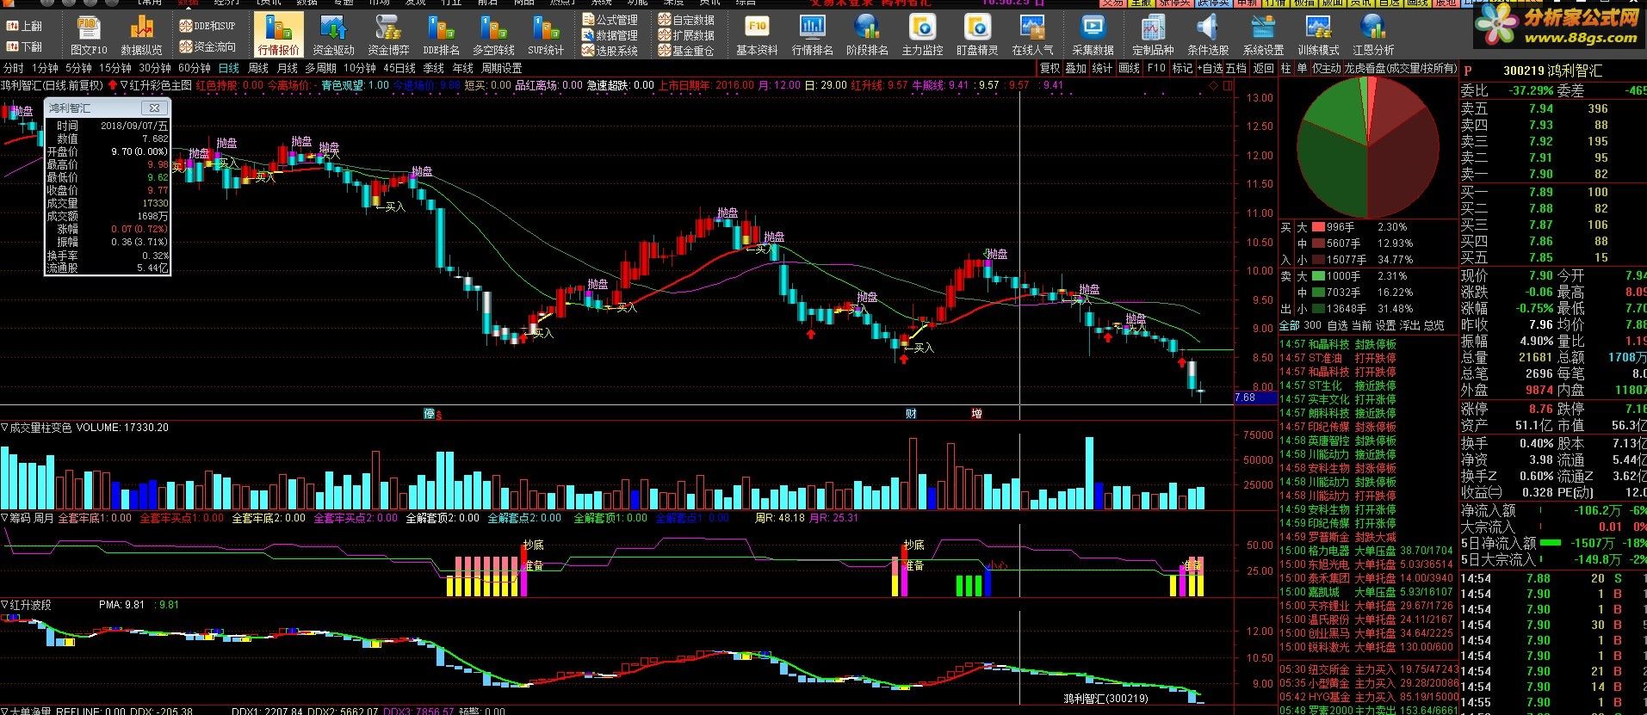
Task: Open the 阶段排名 globe icon
Action: point(867,35)
